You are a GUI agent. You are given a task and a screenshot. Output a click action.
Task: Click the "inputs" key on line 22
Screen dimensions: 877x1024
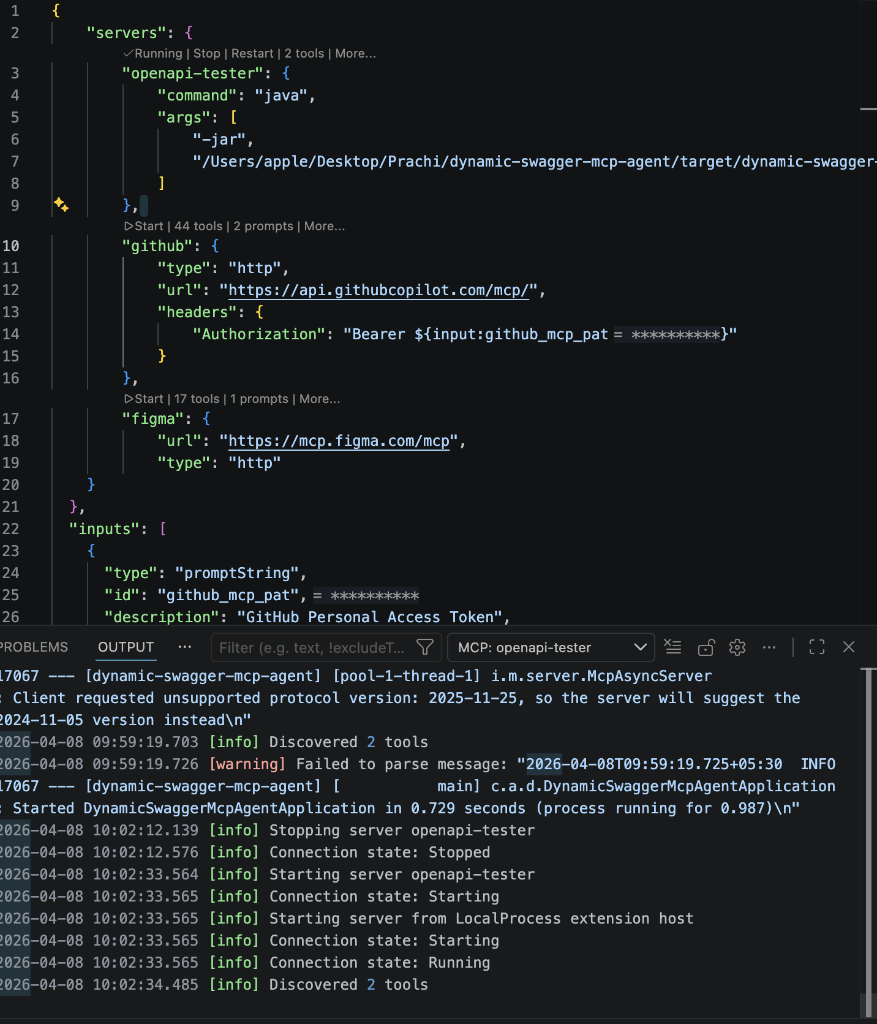point(105,529)
